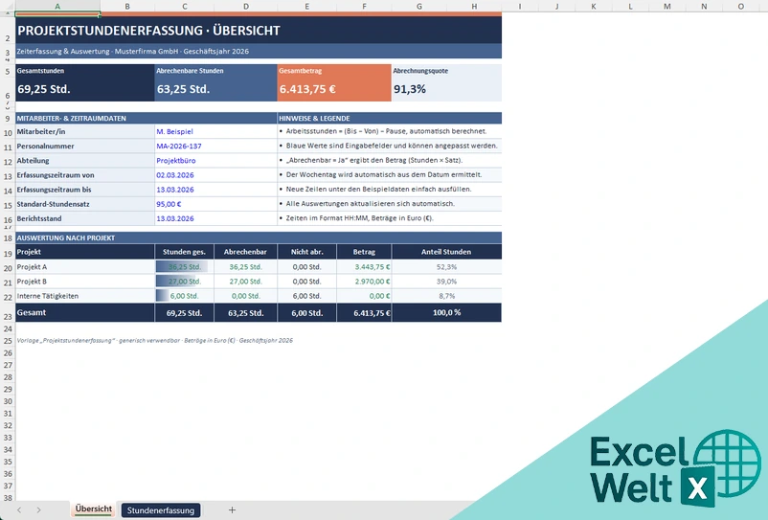The height and width of the screenshot is (520, 768).
Task: Click Projekt A data bar 36,25 Std.
Action: click(x=184, y=267)
